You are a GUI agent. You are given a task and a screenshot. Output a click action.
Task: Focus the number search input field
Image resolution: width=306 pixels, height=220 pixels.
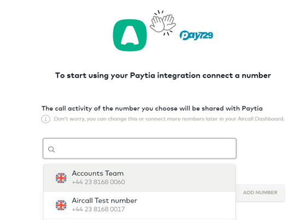[140, 148]
